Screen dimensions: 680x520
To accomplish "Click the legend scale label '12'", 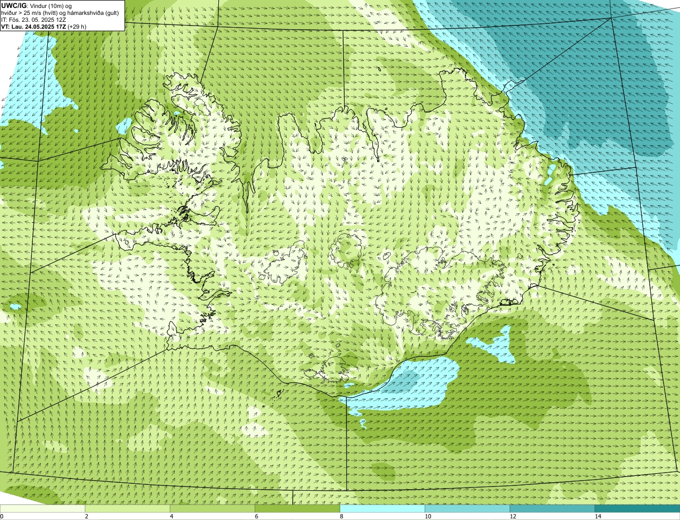I will point(513,516).
